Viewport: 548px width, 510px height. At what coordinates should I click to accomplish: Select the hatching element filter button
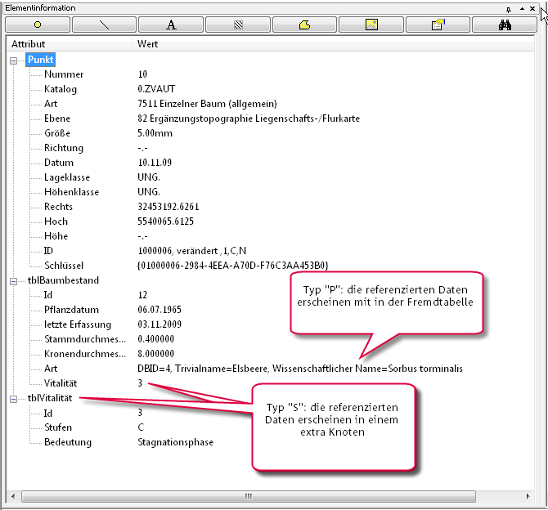pyautogui.click(x=238, y=25)
